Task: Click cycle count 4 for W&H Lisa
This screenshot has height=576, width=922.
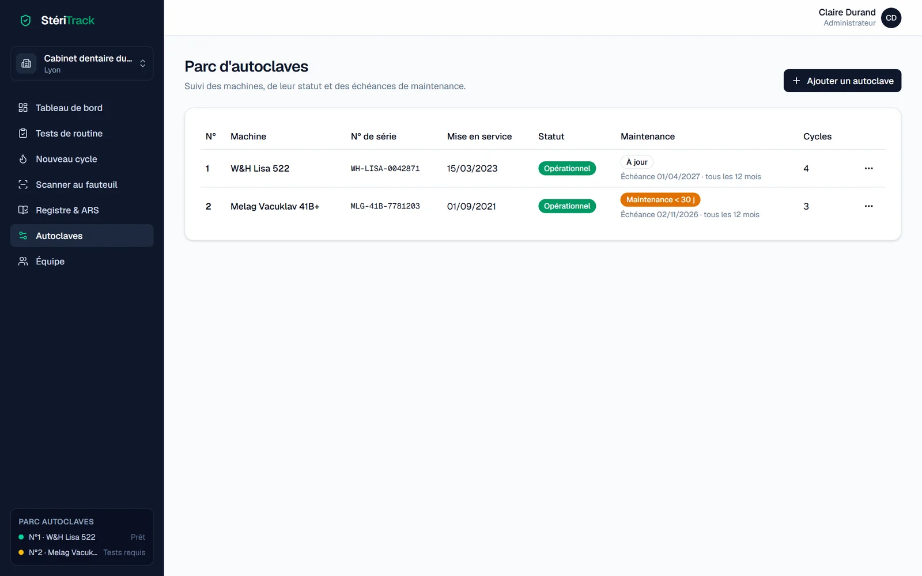Action: (x=806, y=168)
